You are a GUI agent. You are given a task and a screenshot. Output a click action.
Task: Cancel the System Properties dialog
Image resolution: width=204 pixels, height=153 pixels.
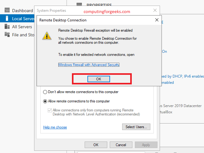[121, 145]
